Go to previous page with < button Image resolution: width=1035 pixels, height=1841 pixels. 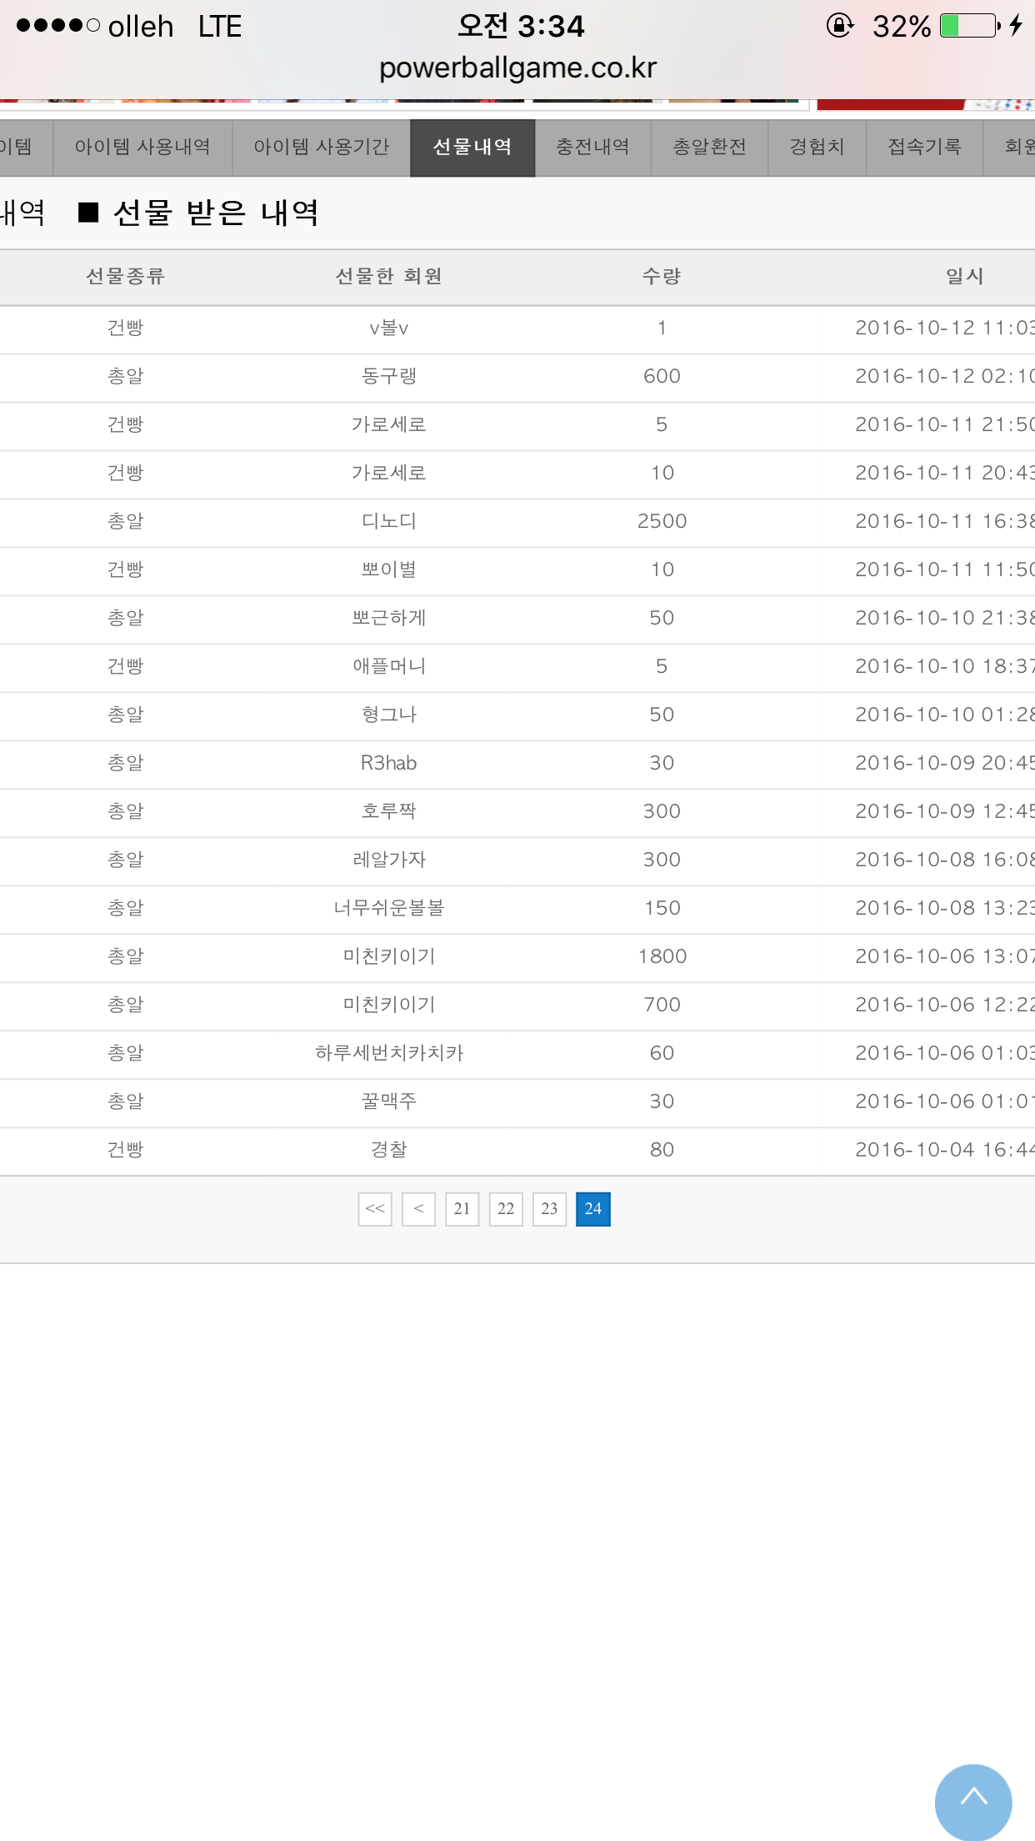coord(418,1209)
